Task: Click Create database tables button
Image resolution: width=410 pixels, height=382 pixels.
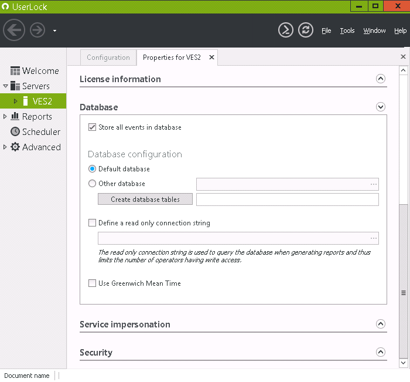Action: (x=145, y=199)
